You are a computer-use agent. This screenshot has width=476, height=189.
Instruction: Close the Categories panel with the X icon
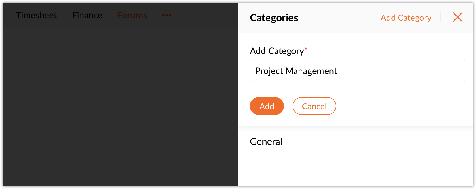(x=457, y=17)
